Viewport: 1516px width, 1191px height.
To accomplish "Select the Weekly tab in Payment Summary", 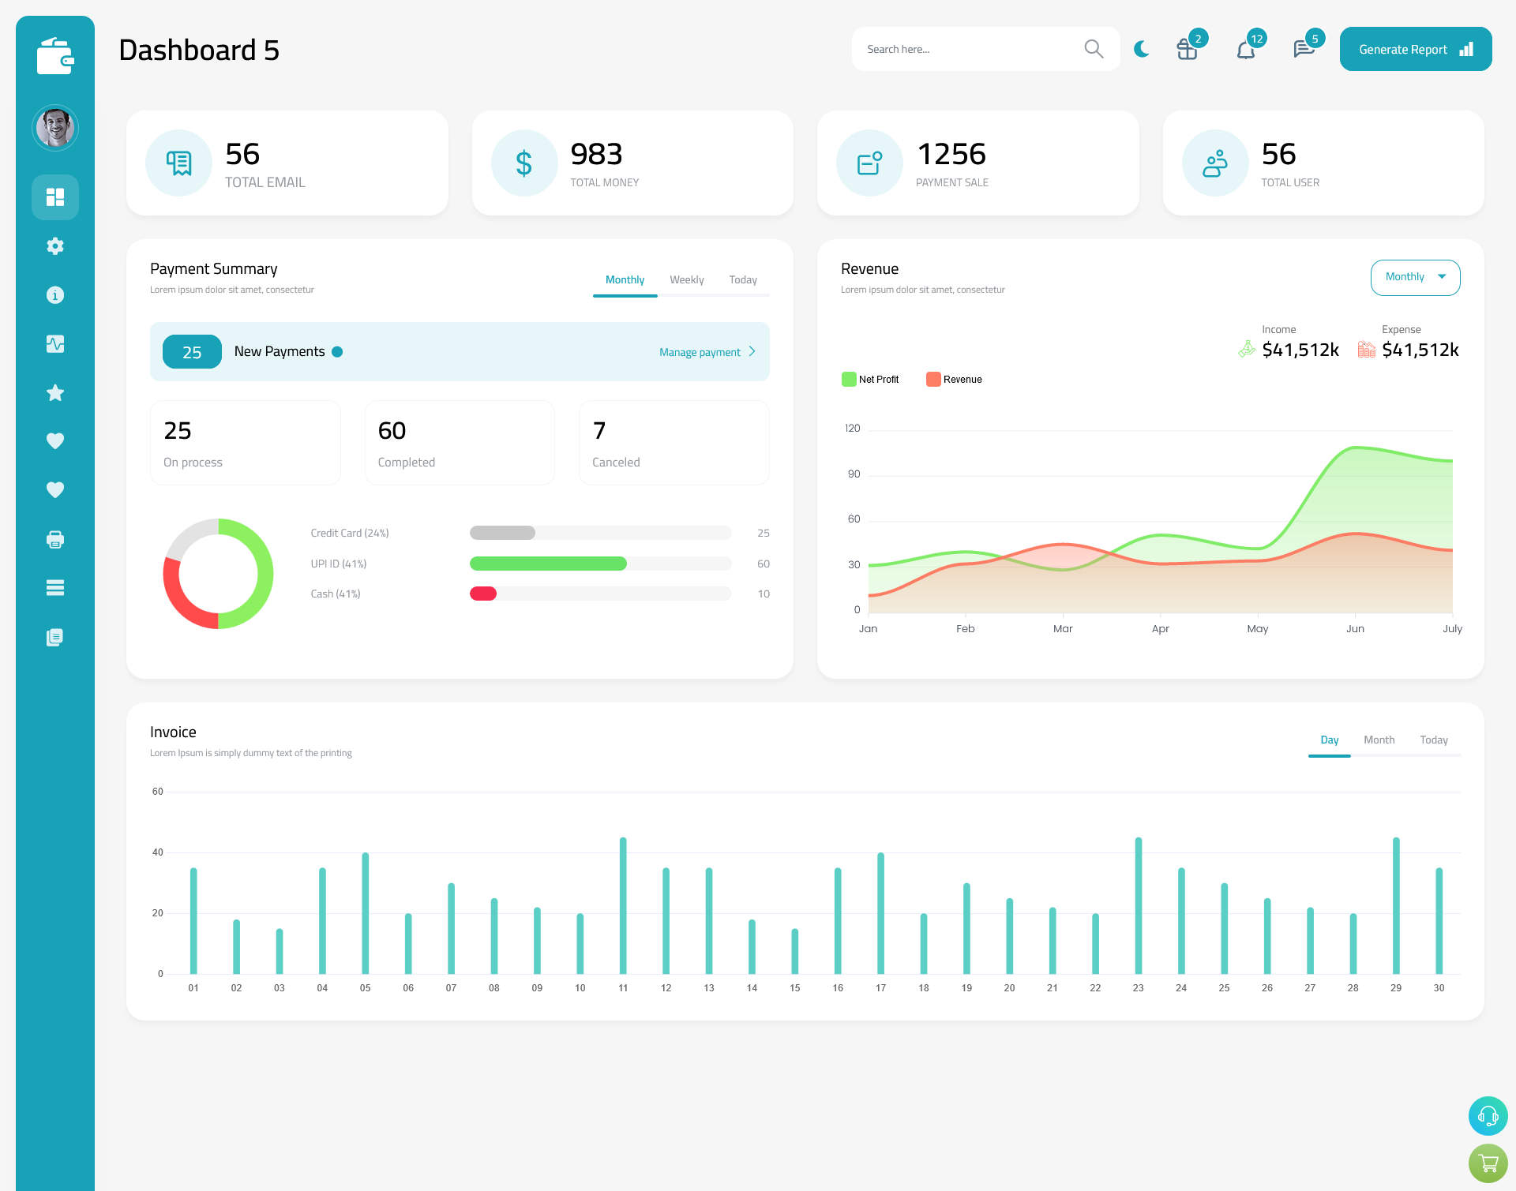I will click(685, 279).
